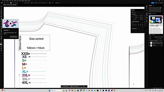Click the Share button

point(153,3)
